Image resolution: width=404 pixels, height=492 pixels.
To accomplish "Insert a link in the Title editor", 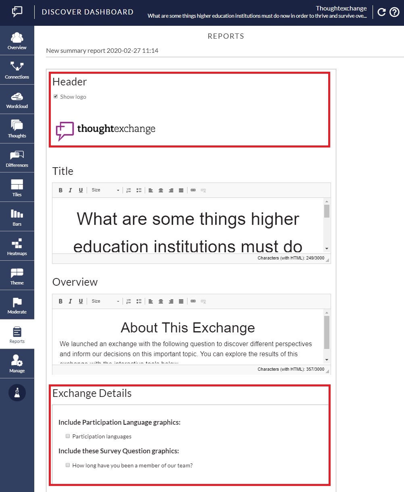I will pyautogui.click(x=193, y=190).
